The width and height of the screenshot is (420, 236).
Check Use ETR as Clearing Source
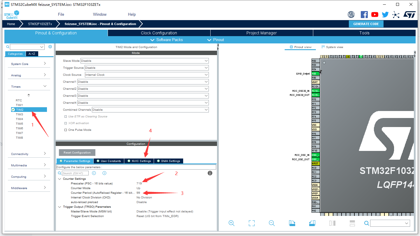(66, 117)
